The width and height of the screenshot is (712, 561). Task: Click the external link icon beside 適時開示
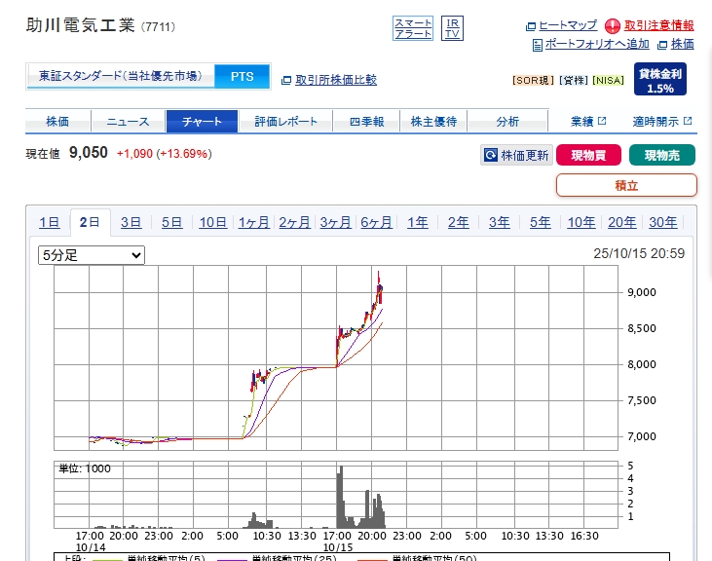pyautogui.click(x=688, y=122)
